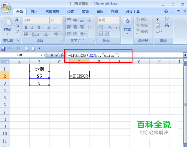Open the font name box showing 宋体
Viewport: 187px width, 147px height.
pos(36,20)
